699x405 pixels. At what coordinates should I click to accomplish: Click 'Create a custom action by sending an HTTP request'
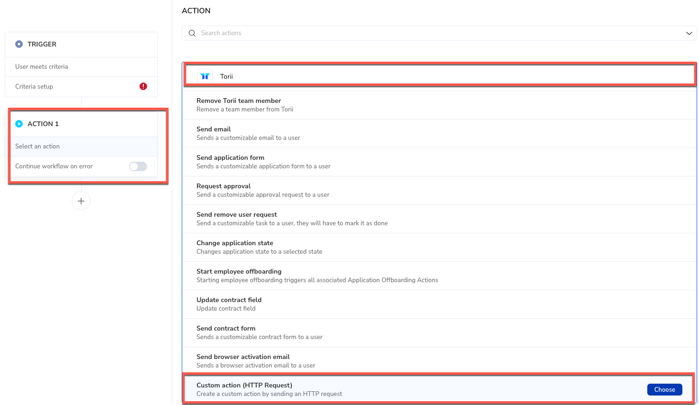coord(269,394)
